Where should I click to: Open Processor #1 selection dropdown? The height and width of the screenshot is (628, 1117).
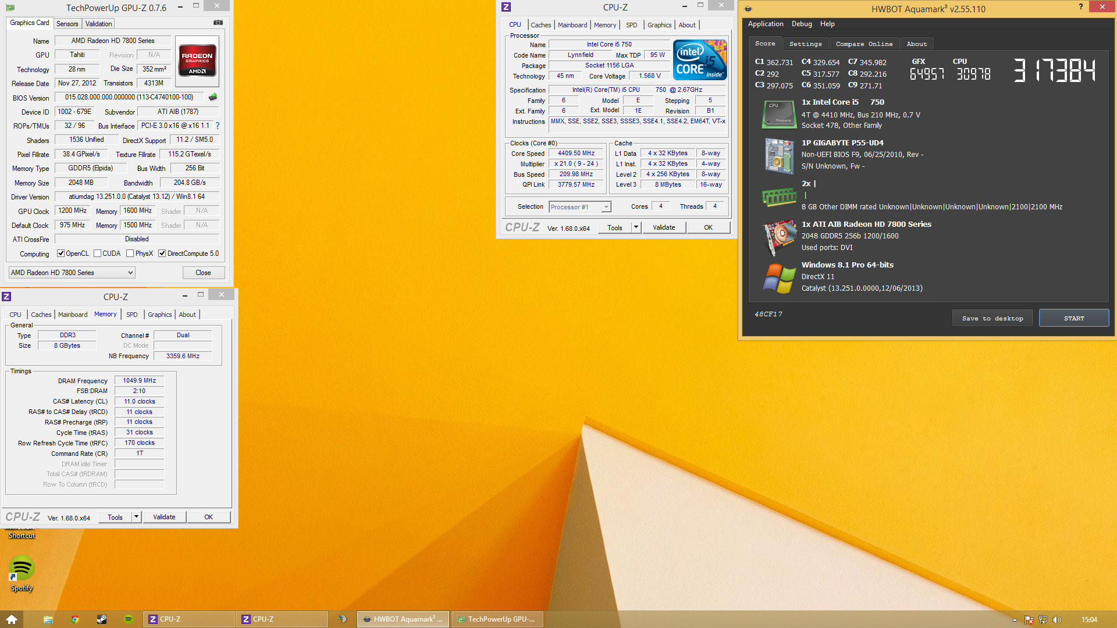click(x=580, y=207)
